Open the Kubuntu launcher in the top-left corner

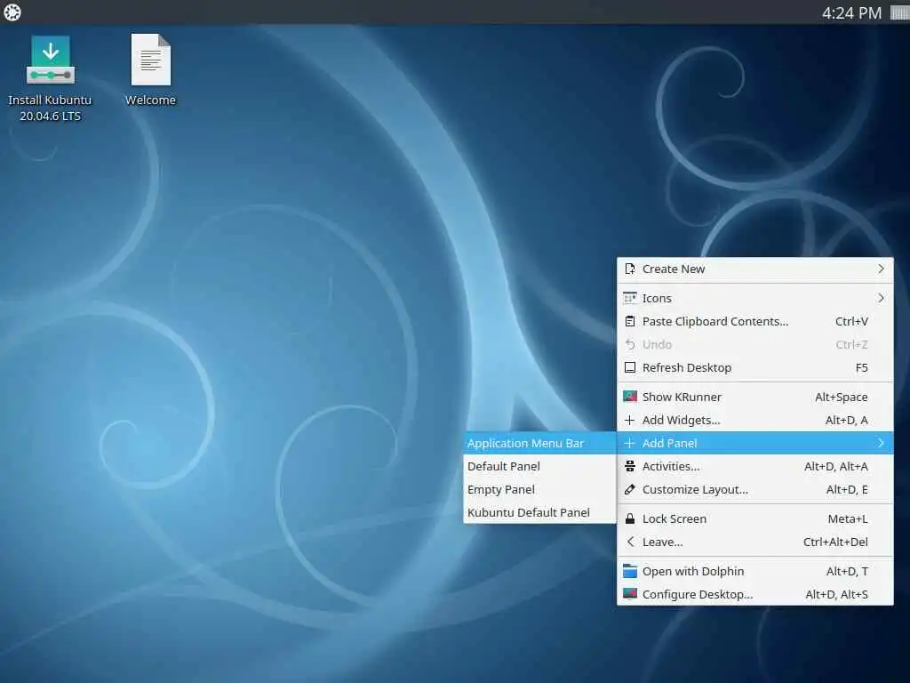pyautogui.click(x=12, y=12)
